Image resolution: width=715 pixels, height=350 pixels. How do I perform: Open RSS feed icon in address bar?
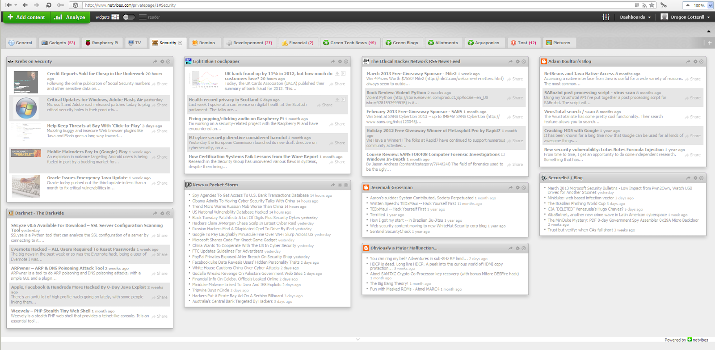[644, 5]
